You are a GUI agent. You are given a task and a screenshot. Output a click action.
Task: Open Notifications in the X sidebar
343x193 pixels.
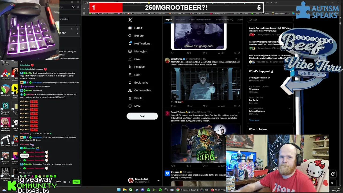pyautogui.click(x=139, y=43)
